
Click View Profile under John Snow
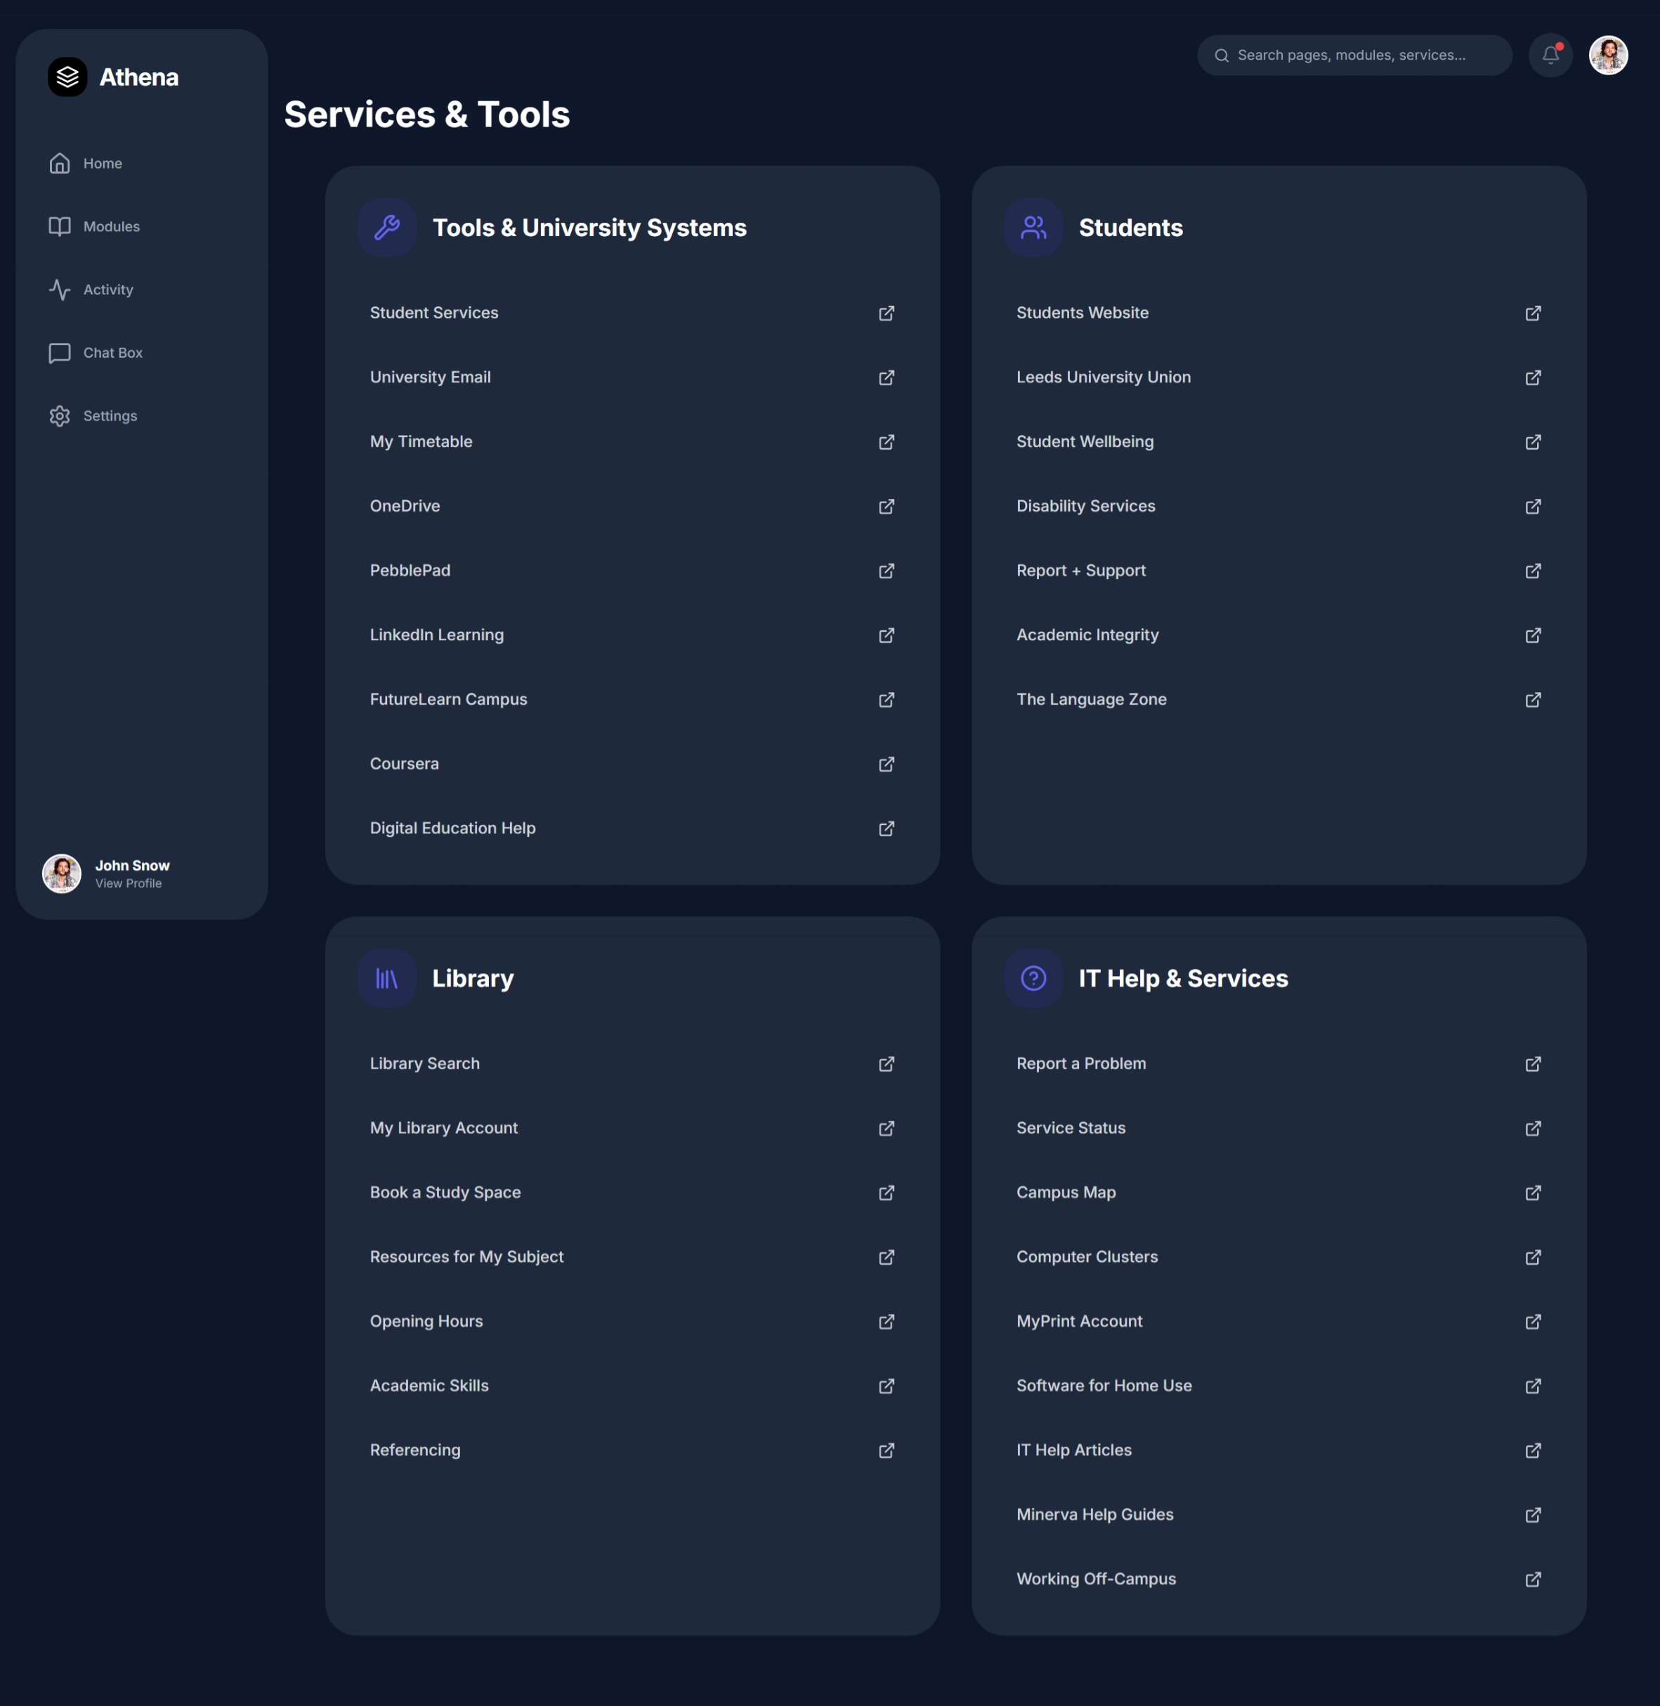(x=128, y=883)
